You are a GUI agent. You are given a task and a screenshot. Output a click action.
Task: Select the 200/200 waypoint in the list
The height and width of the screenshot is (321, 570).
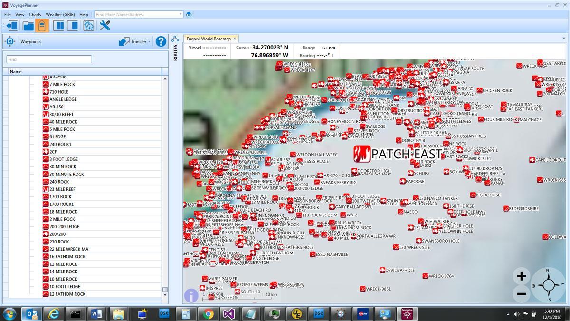pyautogui.click(x=57, y=234)
